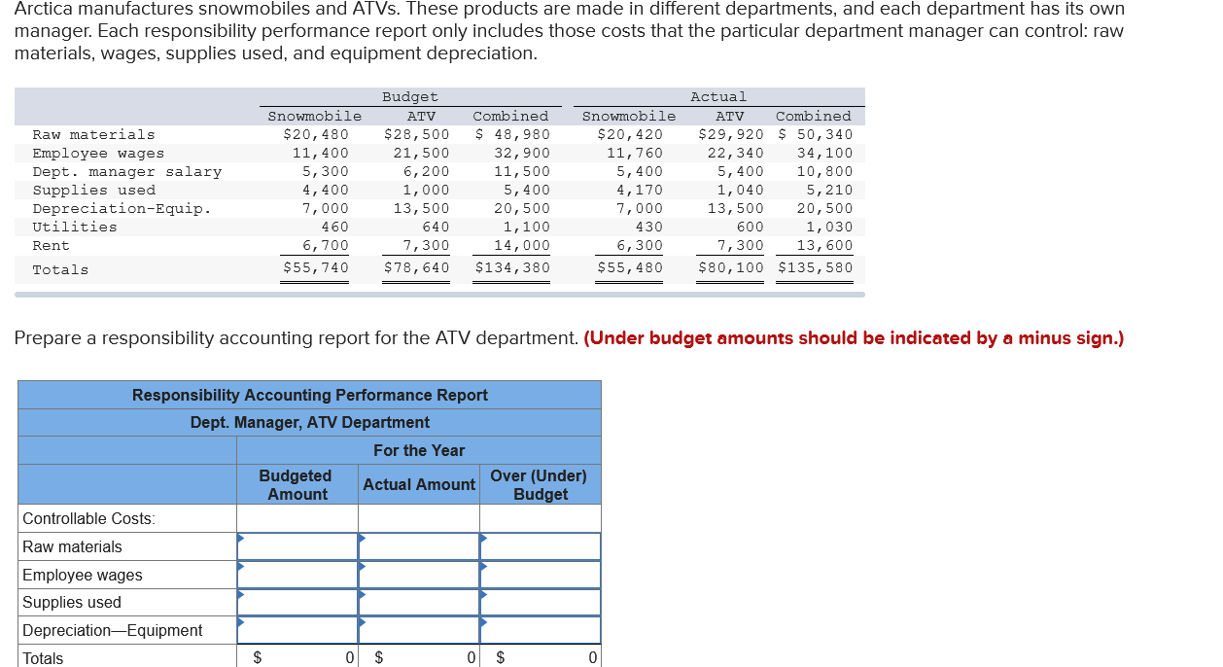Click 'Rent' row label in data table
Image resolution: width=1223 pixels, height=667 pixels.
[x=52, y=246]
